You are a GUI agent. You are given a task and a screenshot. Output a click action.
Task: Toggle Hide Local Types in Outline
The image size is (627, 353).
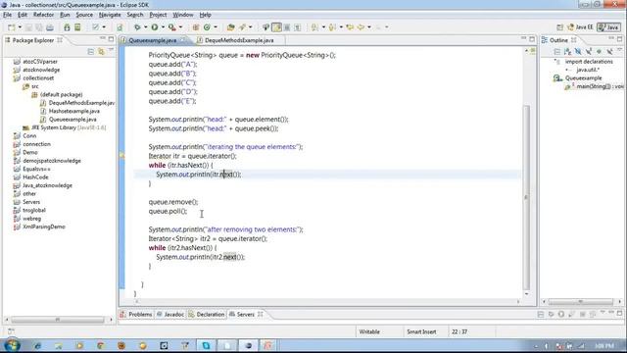tap(609, 52)
